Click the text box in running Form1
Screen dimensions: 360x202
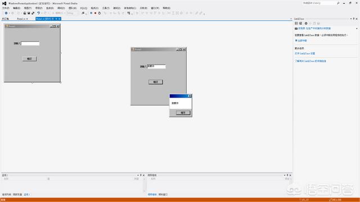pos(156,66)
